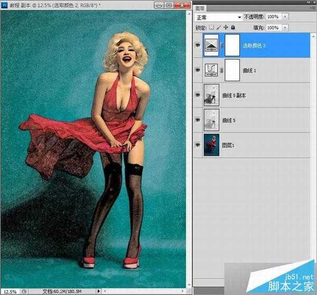Click the 12.5% zoom level field
The image size is (317, 295).
point(10,291)
